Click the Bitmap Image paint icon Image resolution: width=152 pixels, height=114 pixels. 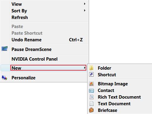tap(91, 84)
